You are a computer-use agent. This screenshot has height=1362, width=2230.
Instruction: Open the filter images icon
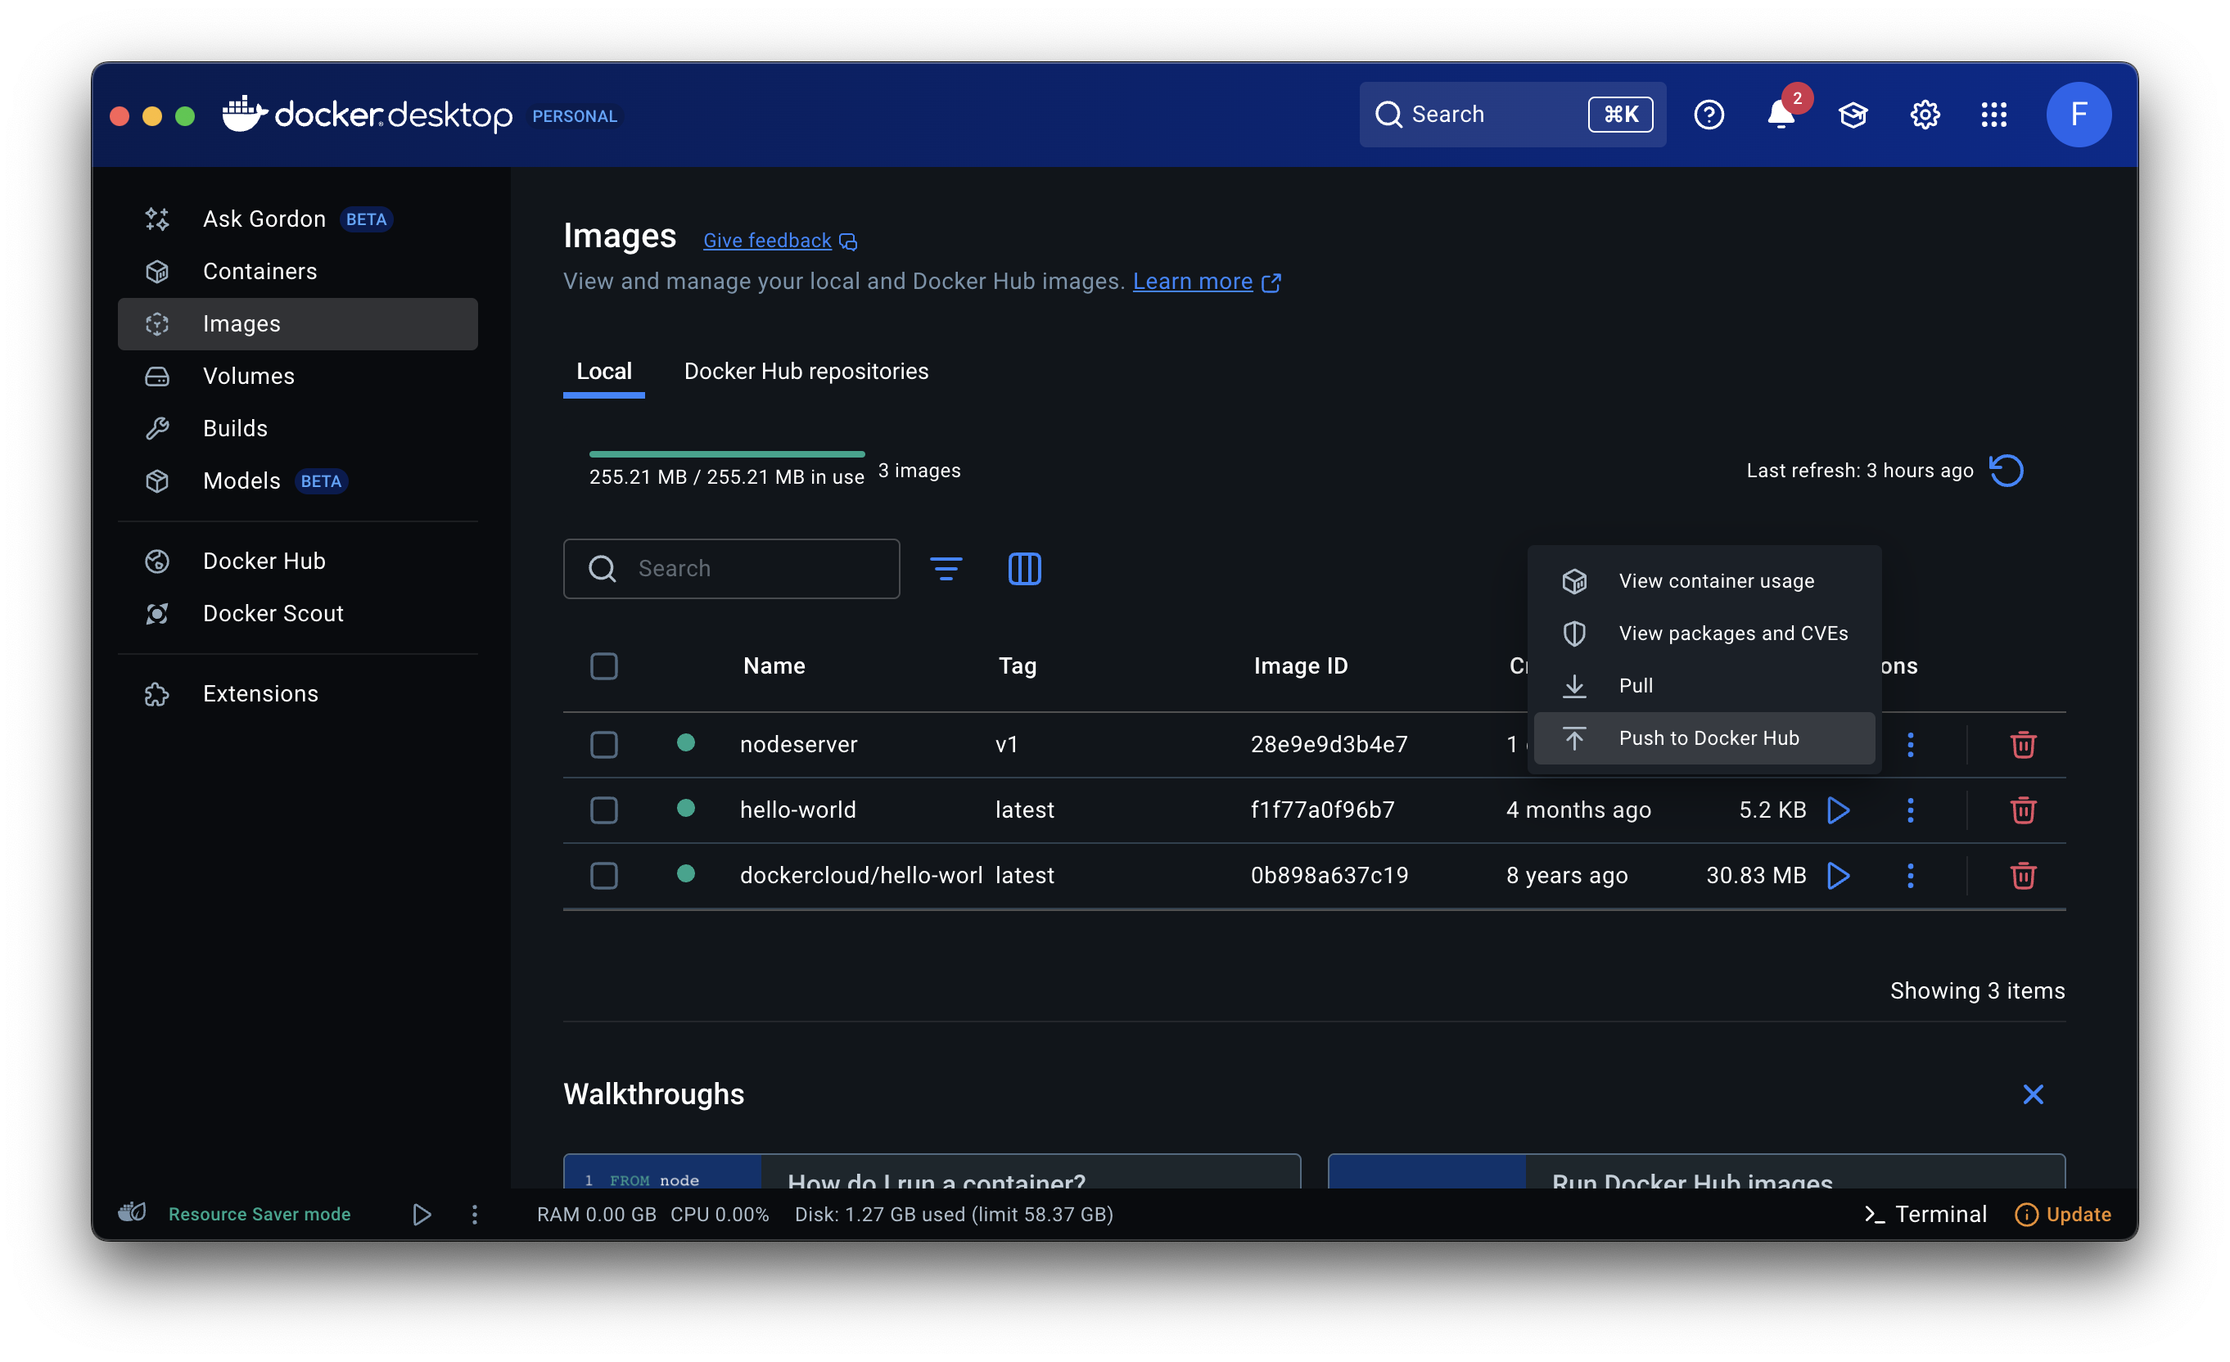tap(946, 569)
